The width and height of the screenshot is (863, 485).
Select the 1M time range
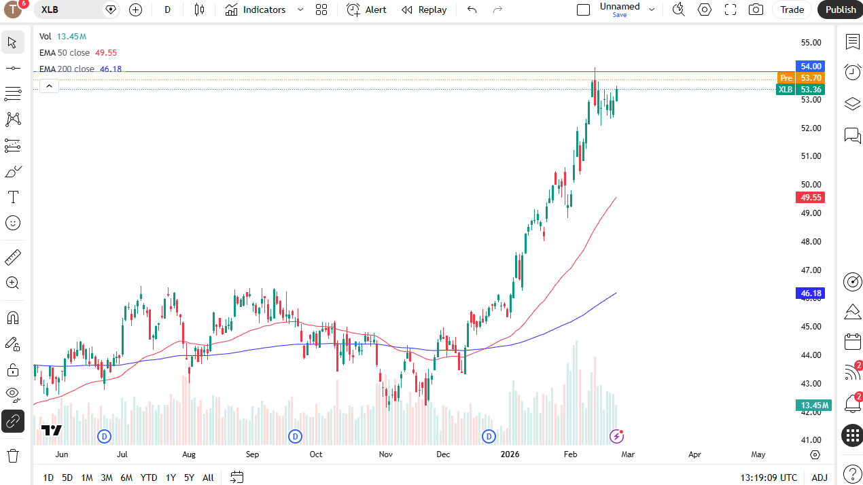pyautogui.click(x=87, y=478)
